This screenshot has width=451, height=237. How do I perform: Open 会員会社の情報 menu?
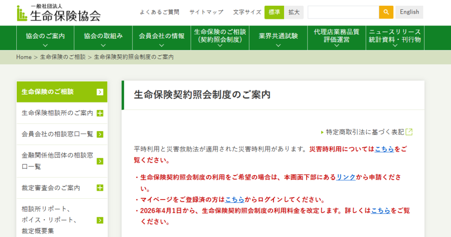pyautogui.click(x=162, y=38)
